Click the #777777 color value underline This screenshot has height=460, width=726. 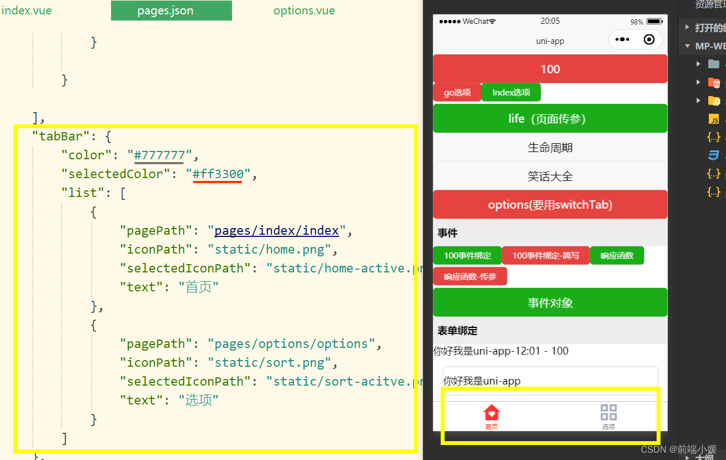coord(159,155)
